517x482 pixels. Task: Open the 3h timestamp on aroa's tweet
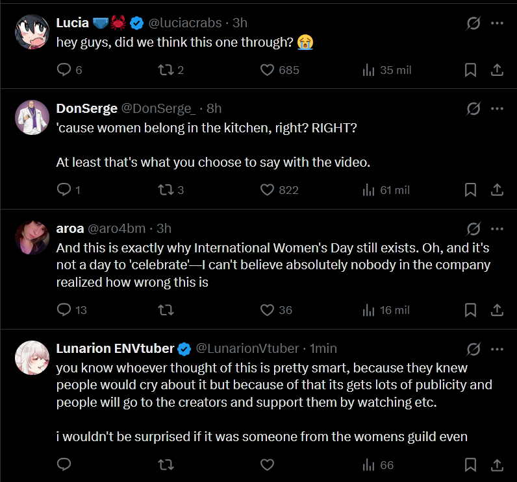click(164, 229)
